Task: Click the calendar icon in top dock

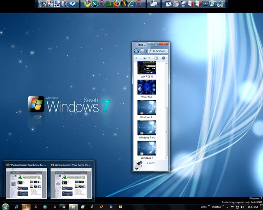Action: [x=168, y=4]
